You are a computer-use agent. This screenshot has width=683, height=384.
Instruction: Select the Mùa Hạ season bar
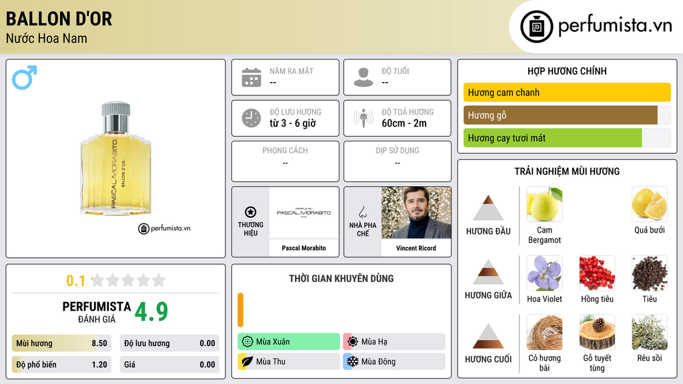[x=394, y=342]
